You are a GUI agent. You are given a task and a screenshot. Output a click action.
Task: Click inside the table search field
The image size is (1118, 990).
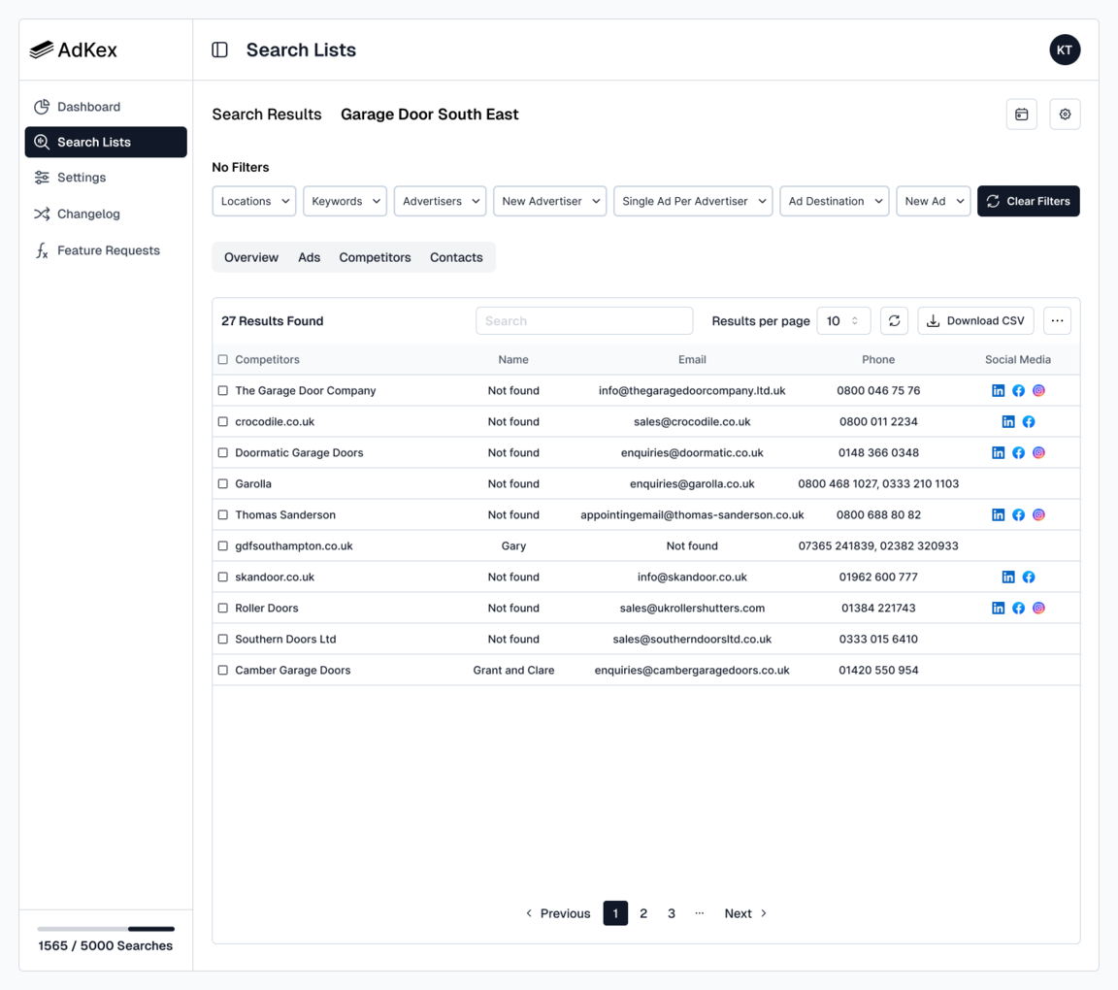(x=584, y=320)
